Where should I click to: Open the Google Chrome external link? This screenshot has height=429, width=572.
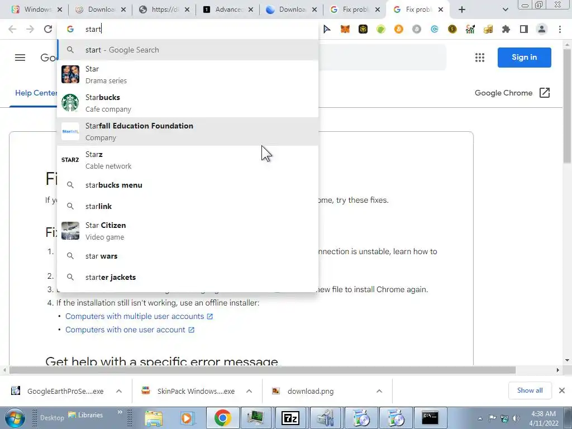pos(512,93)
